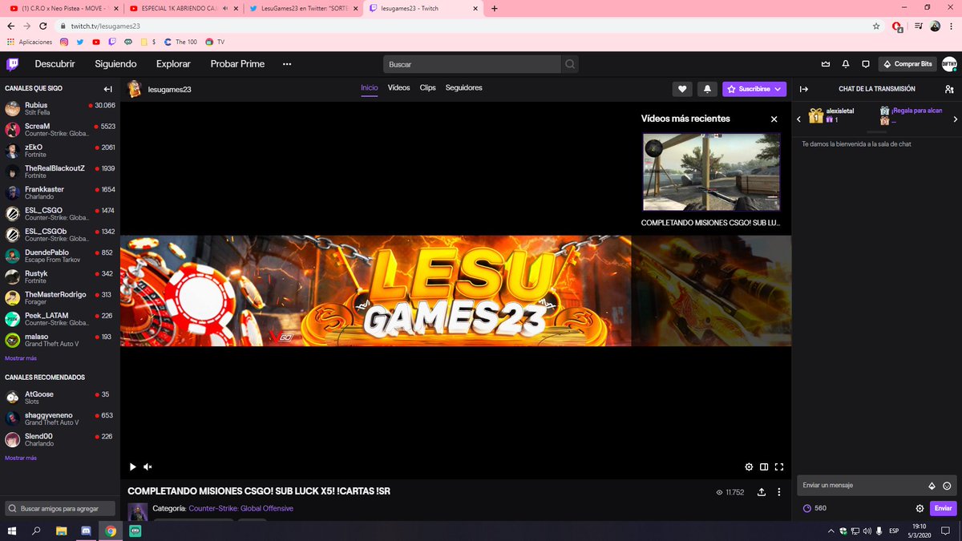The height and width of the screenshot is (541, 962).
Task: Open the Counter-Strike: Global Offensive category link
Action: click(240, 508)
